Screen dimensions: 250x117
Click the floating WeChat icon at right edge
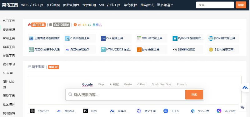point(242,107)
